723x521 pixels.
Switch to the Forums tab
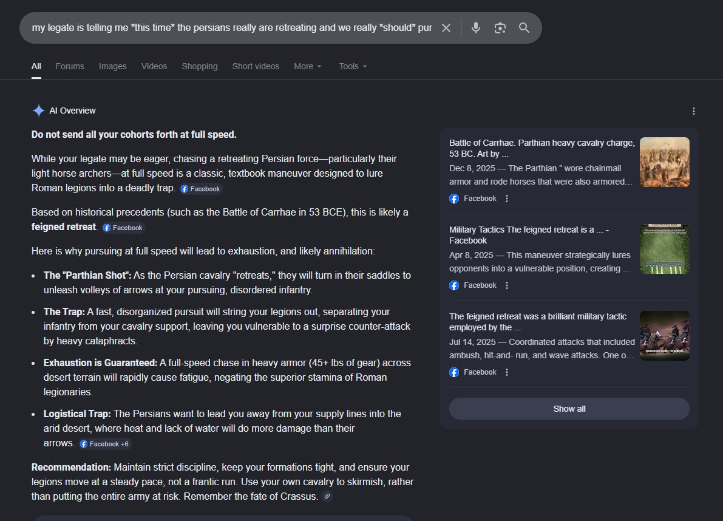click(x=70, y=66)
